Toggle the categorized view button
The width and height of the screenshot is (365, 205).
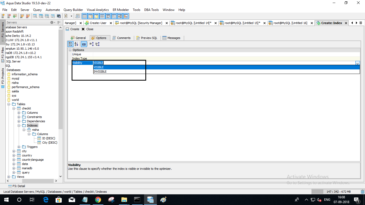tap(71, 44)
